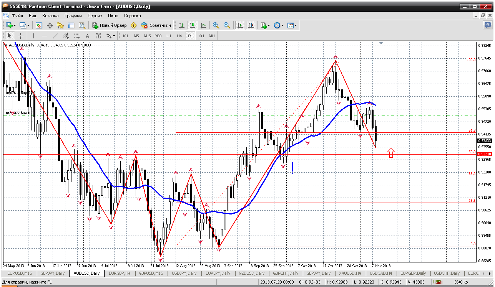
Task: Switch chart to candlestick display mode
Action: [192, 25]
